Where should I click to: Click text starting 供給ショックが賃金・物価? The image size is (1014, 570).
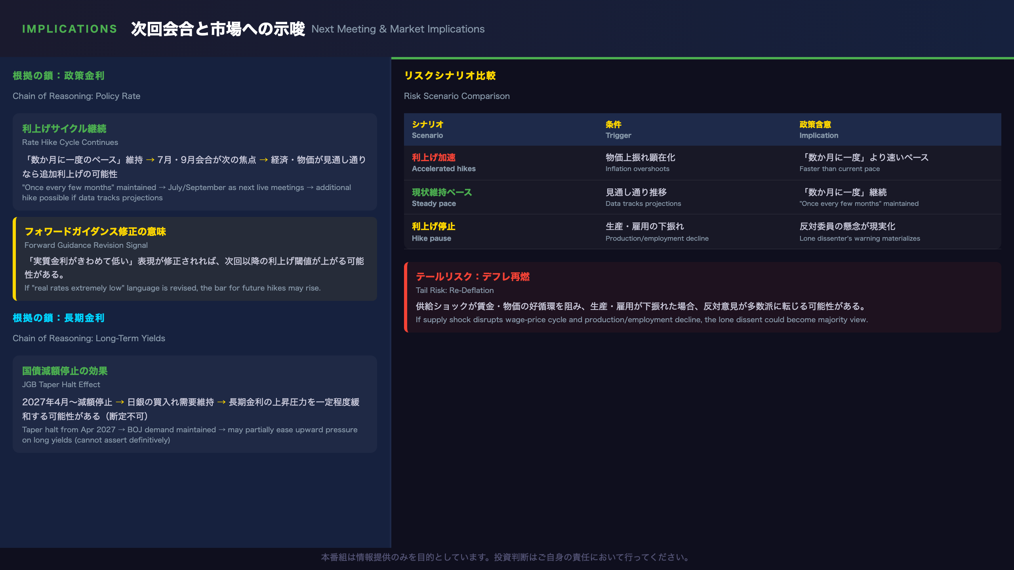tap(642, 306)
